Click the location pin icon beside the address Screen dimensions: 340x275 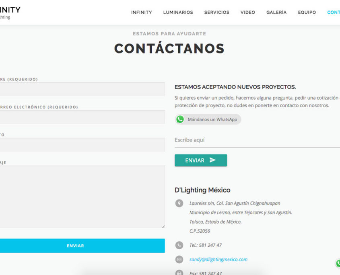pyautogui.click(x=179, y=203)
